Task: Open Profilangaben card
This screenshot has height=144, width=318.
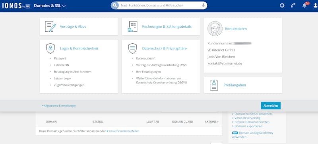Action: [243, 85]
